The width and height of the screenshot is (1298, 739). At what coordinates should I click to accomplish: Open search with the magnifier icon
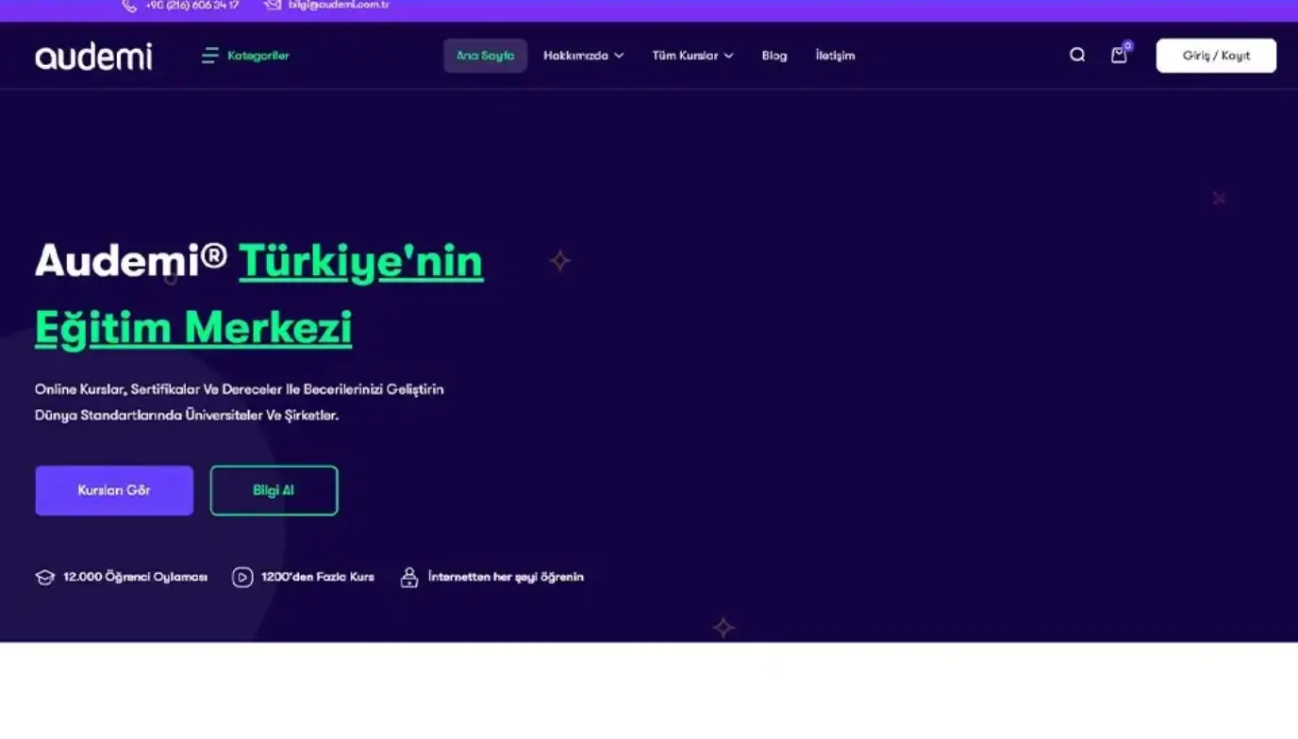1076,56
